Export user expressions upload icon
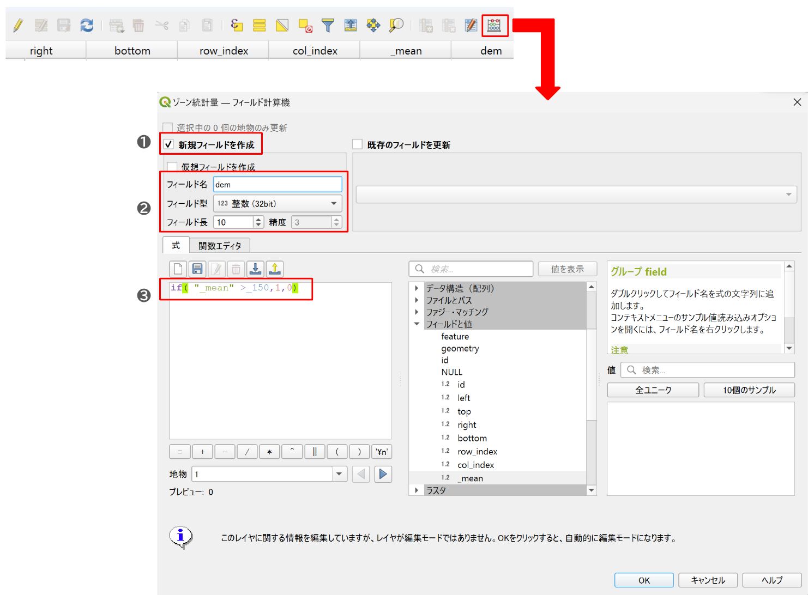 pyautogui.click(x=275, y=269)
